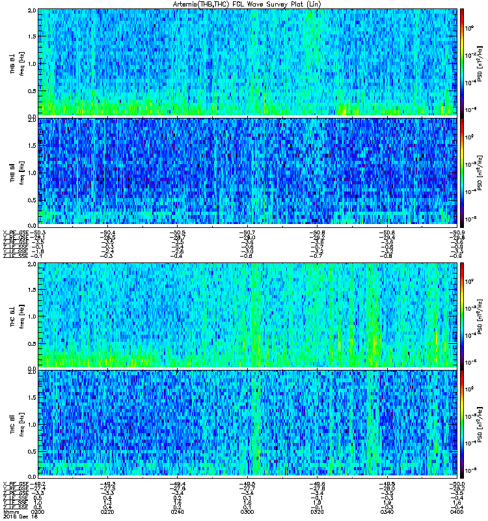Click the PSD color bar beside THB B-parallel
Image resolution: width=488 pixels, height=521 pixels.
(462, 172)
